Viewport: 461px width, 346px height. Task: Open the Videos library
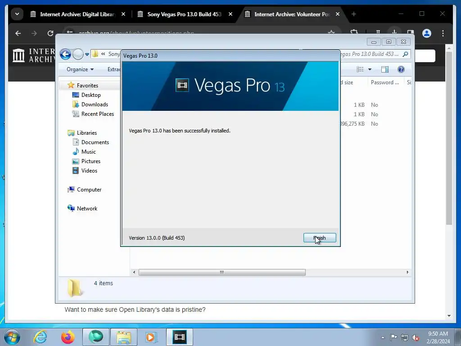pyautogui.click(x=89, y=171)
